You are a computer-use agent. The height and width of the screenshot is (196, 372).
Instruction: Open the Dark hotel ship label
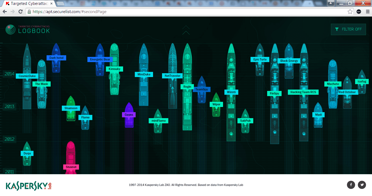pos(56,58)
